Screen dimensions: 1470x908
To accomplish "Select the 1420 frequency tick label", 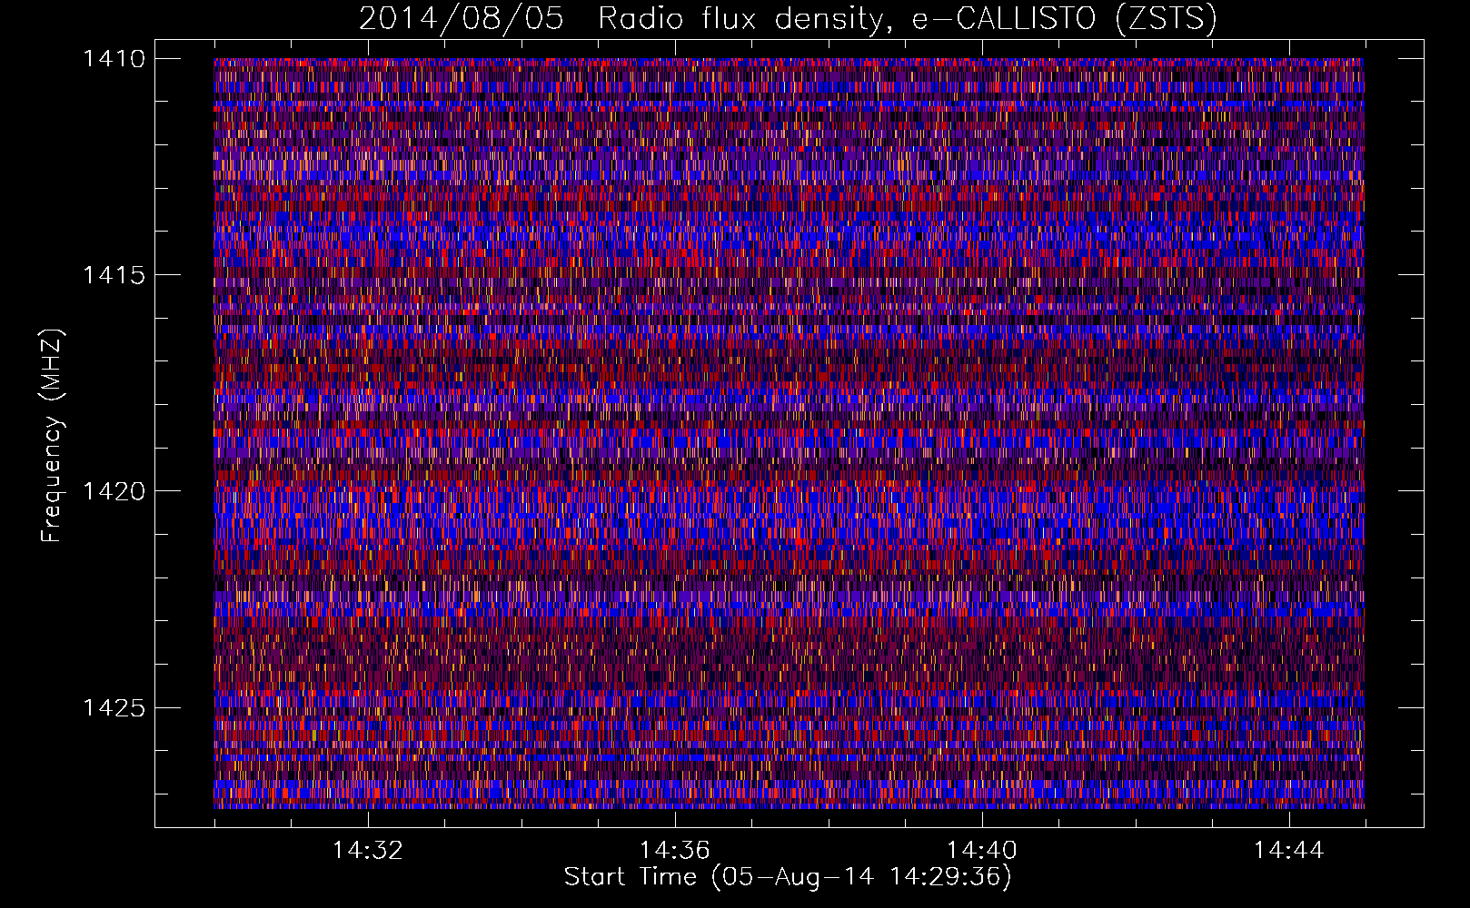I will click(114, 491).
